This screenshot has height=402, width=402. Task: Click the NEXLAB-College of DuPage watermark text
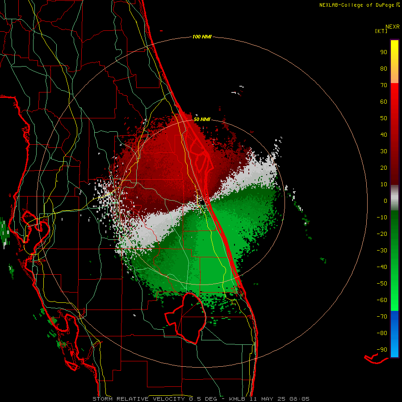click(x=359, y=5)
